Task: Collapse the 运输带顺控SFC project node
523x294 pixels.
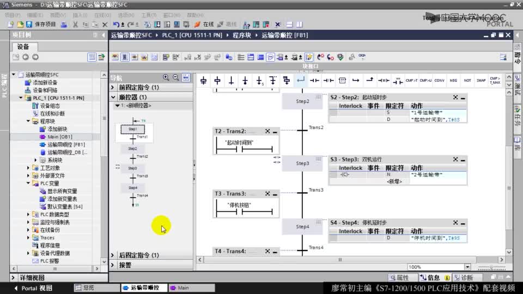Action: pos(14,75)
